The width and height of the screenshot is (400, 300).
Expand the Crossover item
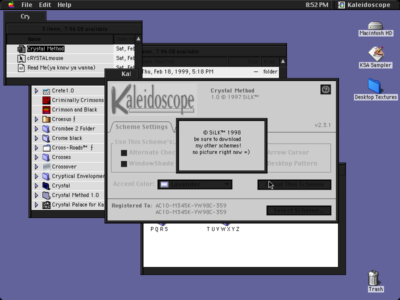pos(36,167)
